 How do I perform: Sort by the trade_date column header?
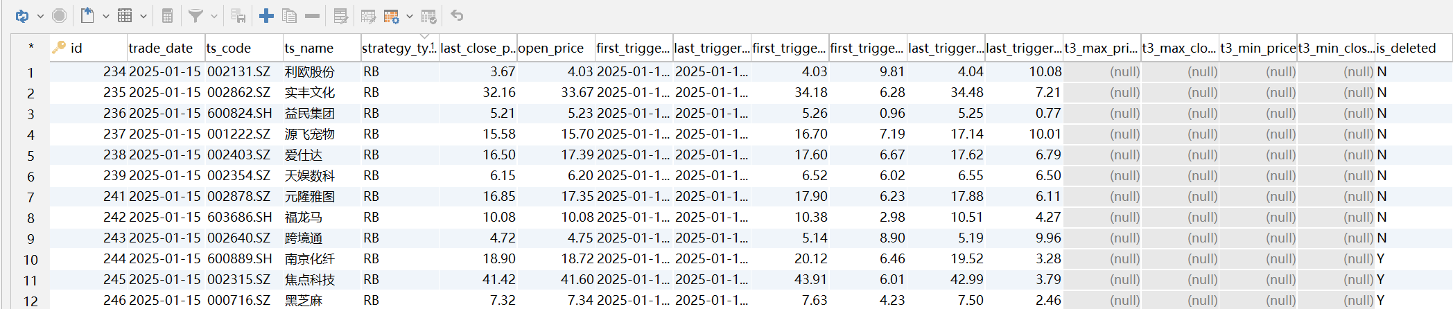click(161, 48)
